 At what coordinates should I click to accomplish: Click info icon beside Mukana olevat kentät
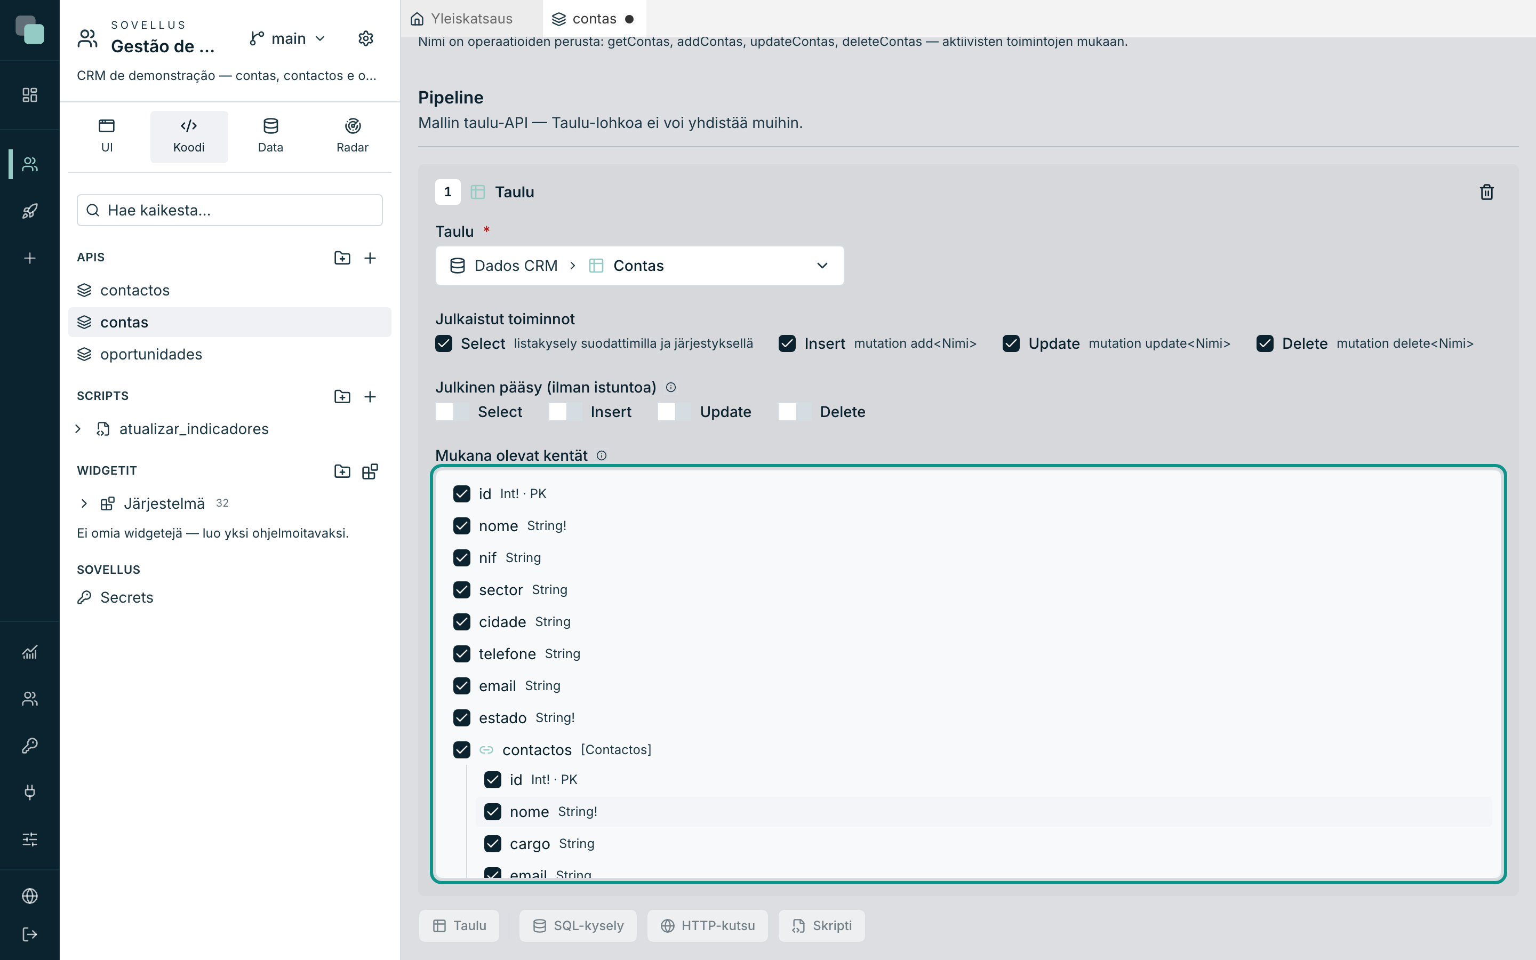tap(602, 455)
